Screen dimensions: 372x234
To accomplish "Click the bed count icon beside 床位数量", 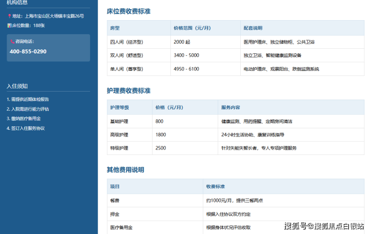I will tap(9, 26).
